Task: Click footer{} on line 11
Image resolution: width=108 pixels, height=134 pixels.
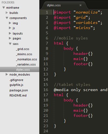Action: click(83, 64)
